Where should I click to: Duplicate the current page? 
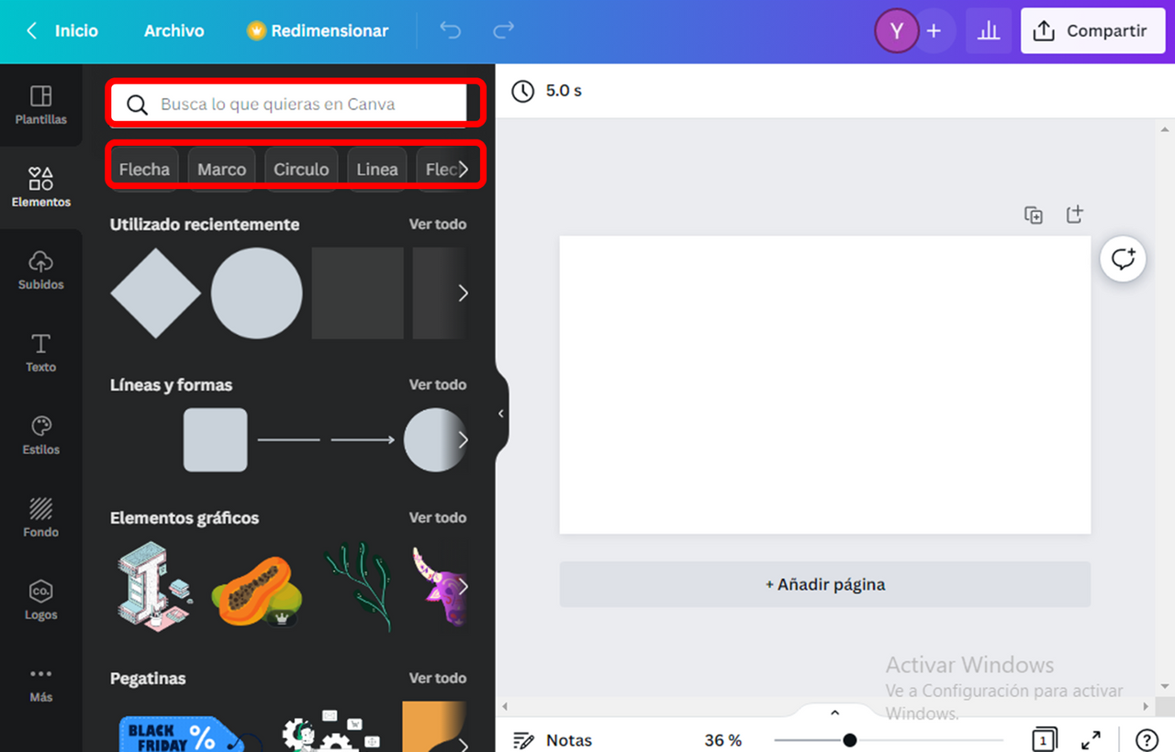coord(1034,216)
